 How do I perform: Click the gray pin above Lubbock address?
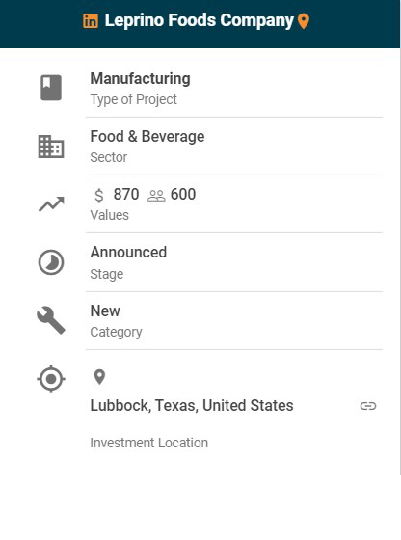coord(99,377)
